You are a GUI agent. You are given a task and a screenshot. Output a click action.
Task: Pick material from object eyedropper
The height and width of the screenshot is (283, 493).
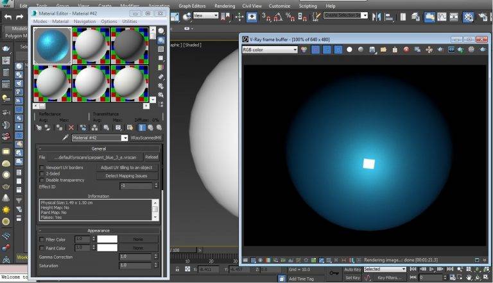pyautogui.click(x=65, y=138)
